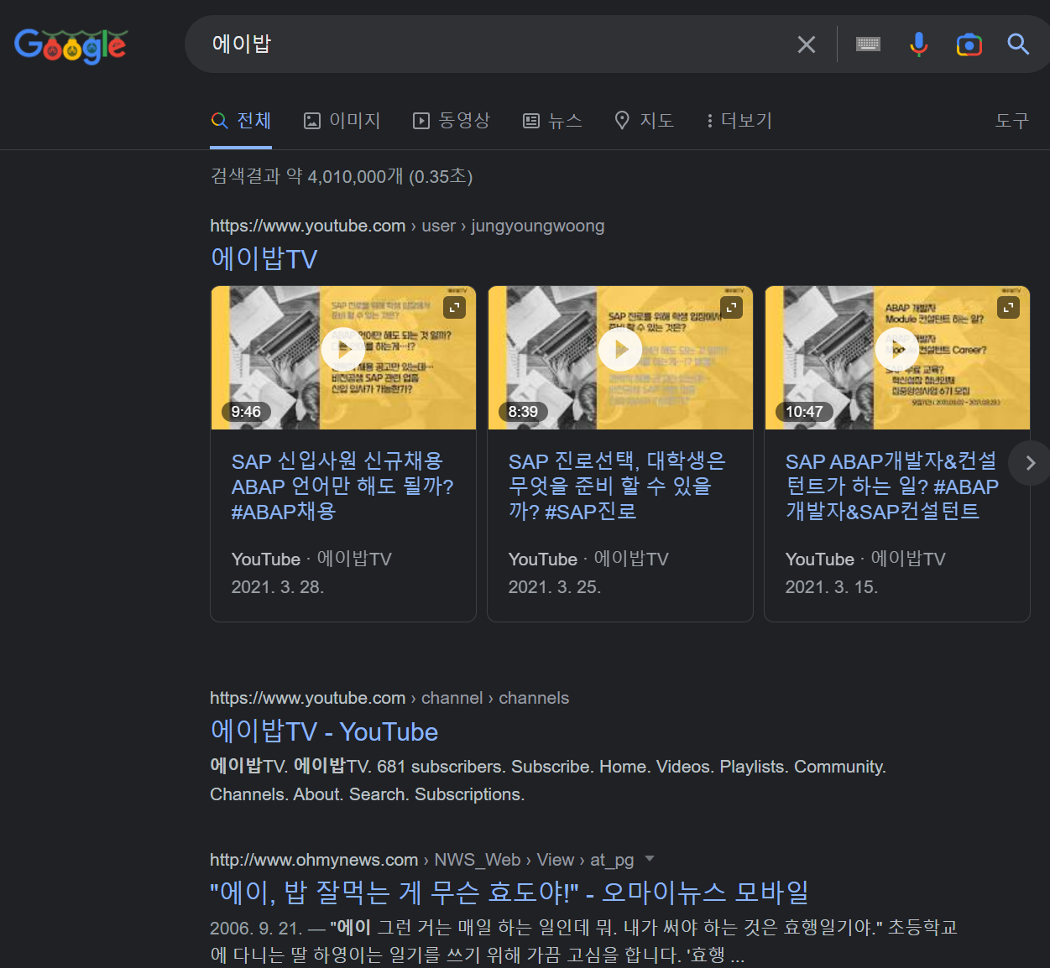
Task: Click the magnifier search button
Action: pyautogui.click(x=1018, y=44)
